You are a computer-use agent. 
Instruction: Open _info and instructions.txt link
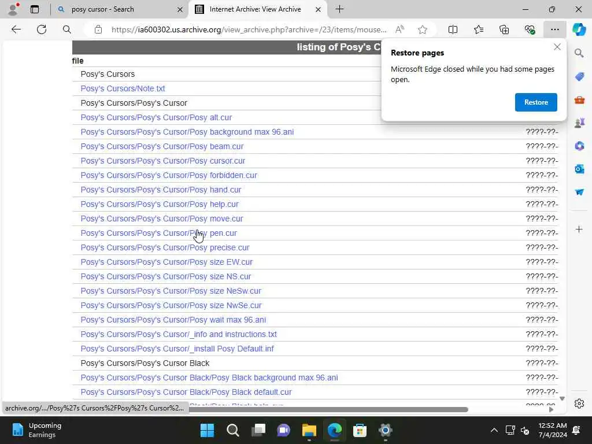[x=179, y=334]
